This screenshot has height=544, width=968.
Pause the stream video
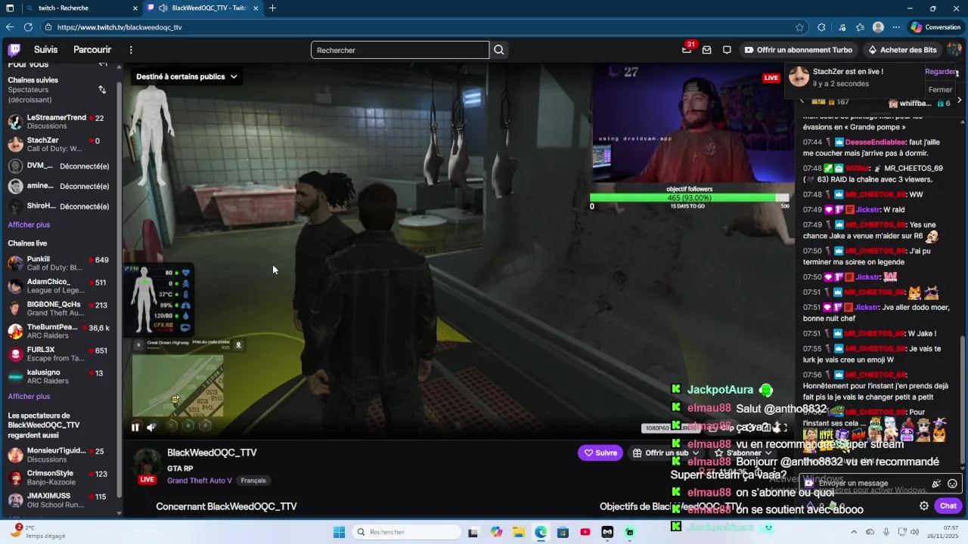point(135,427)
